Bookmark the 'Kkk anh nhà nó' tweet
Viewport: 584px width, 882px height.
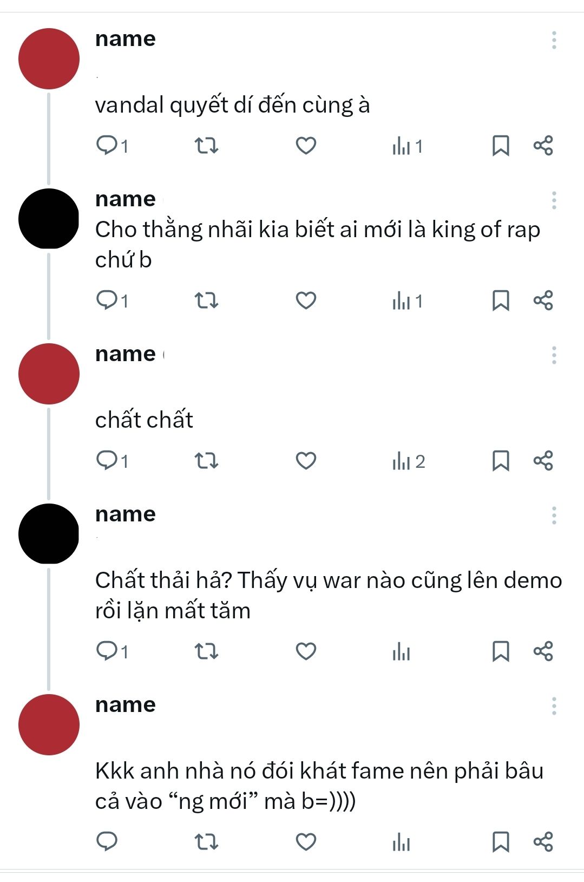coord(501,842)
